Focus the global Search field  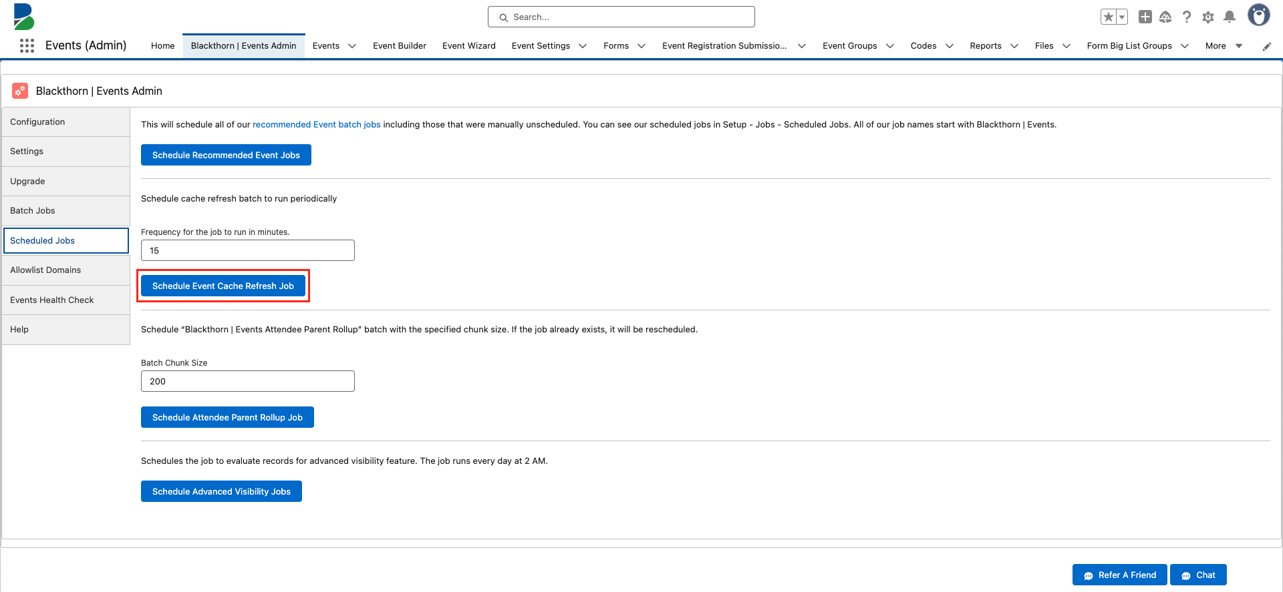[x=621, y=17]
